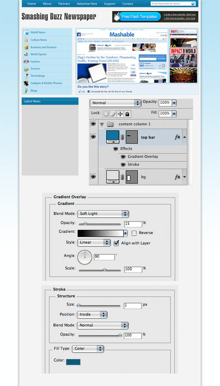Click the World News globe icon
Screen dimensions: 220x386
click(26, 32)
